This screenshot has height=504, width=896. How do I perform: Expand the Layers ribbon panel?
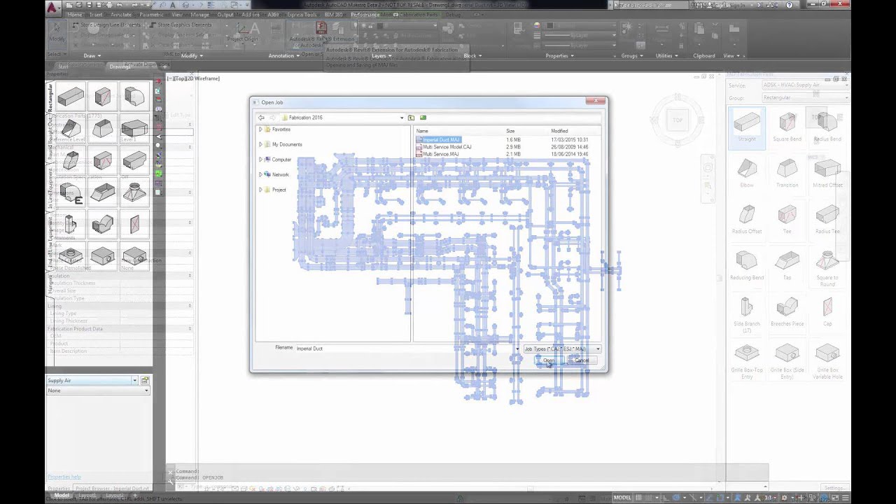click(x=380, y=56)
